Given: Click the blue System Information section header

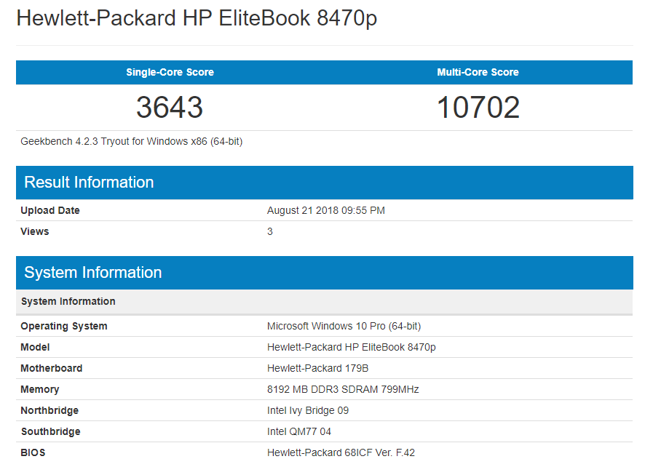Looking at the screenshot, I should click(92, 273).
